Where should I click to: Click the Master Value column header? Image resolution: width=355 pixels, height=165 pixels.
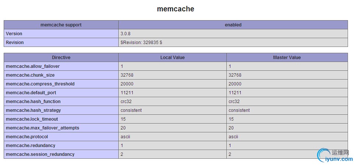coord(287,58)
